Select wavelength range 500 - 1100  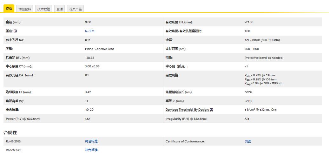tap(252, 49)
